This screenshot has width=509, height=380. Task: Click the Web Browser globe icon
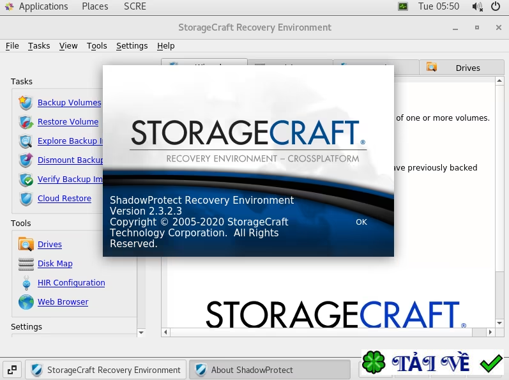[26, 302]
